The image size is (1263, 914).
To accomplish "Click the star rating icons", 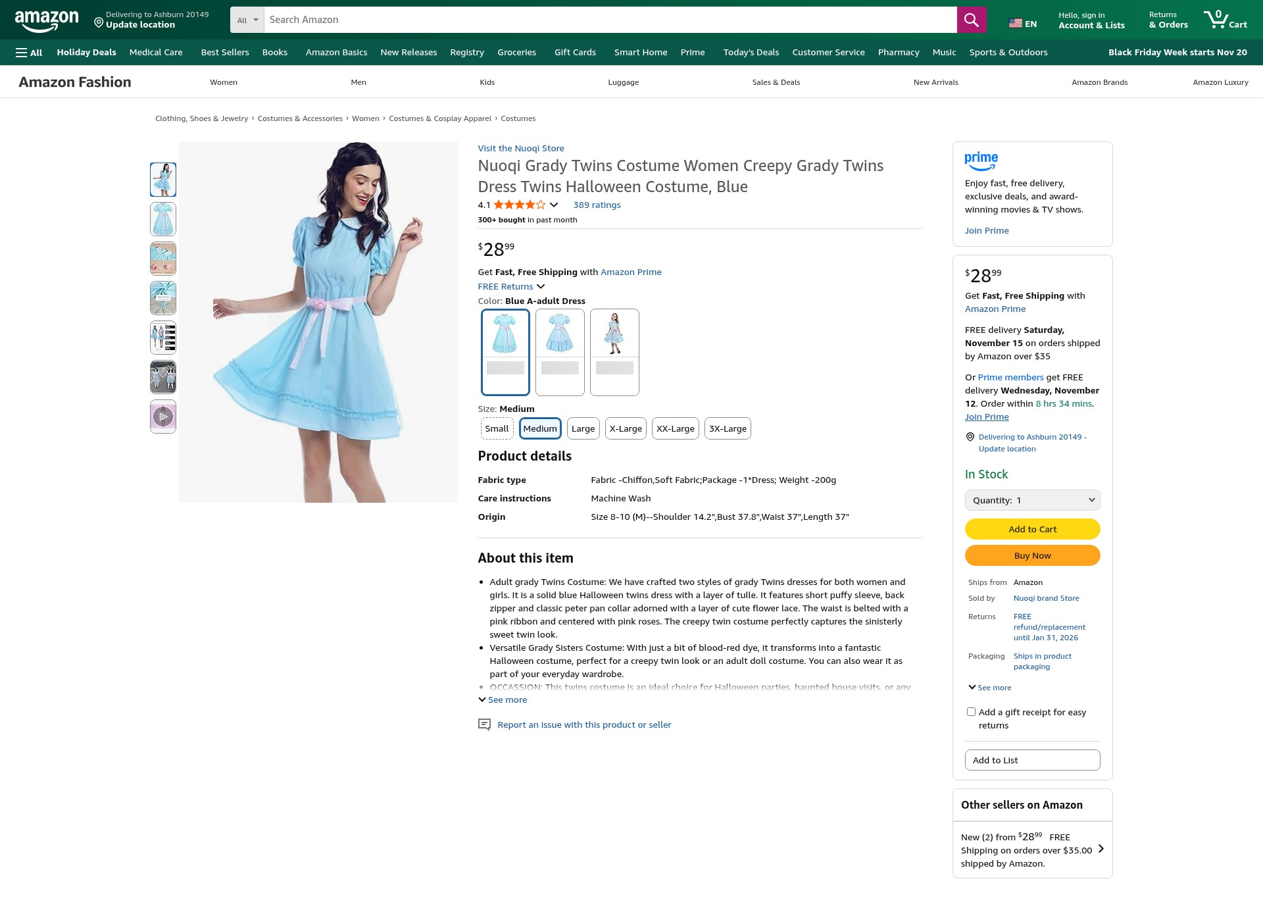I will tap(520, 205).
